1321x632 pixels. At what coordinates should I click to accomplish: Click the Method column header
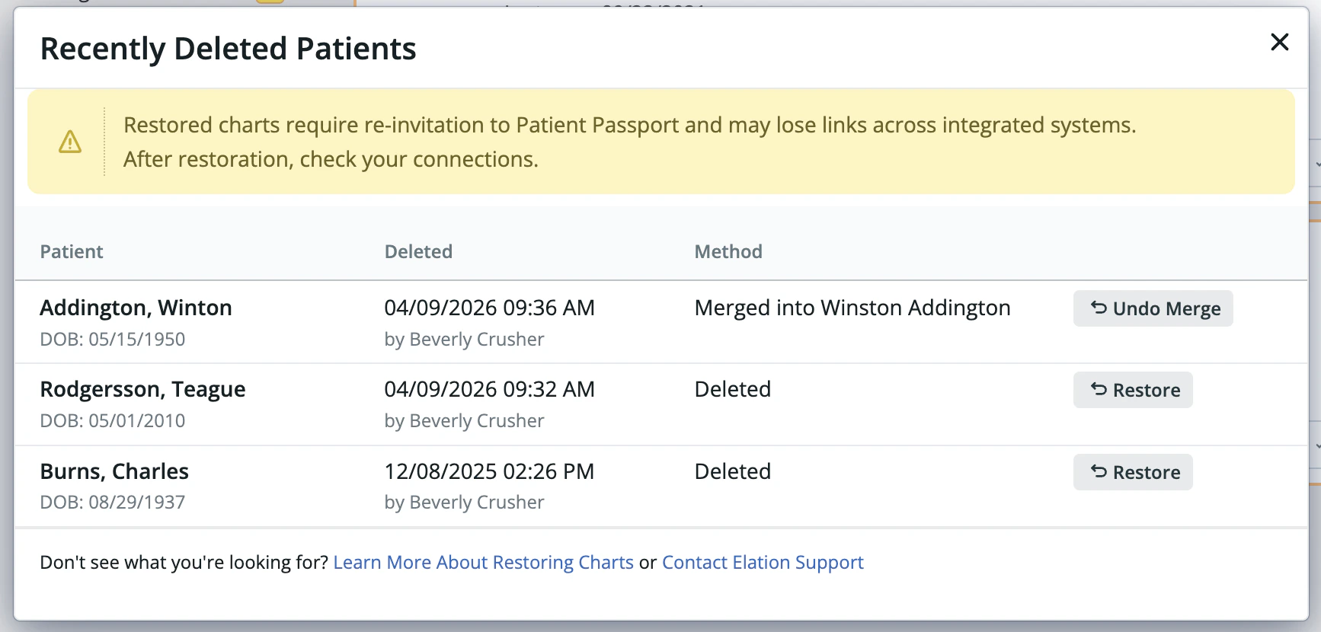point(728,251)
